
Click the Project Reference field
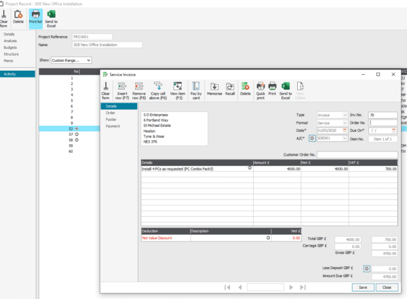pos(92,37)
